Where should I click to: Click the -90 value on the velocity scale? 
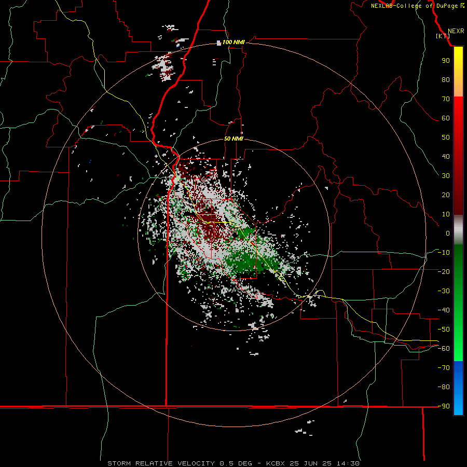tap(444, 406)
